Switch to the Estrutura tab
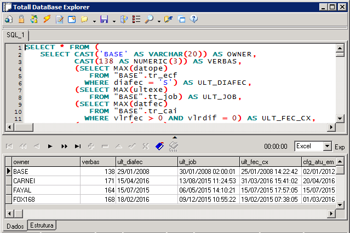Screen dimensions: 350x233 (x=42, y=225)
